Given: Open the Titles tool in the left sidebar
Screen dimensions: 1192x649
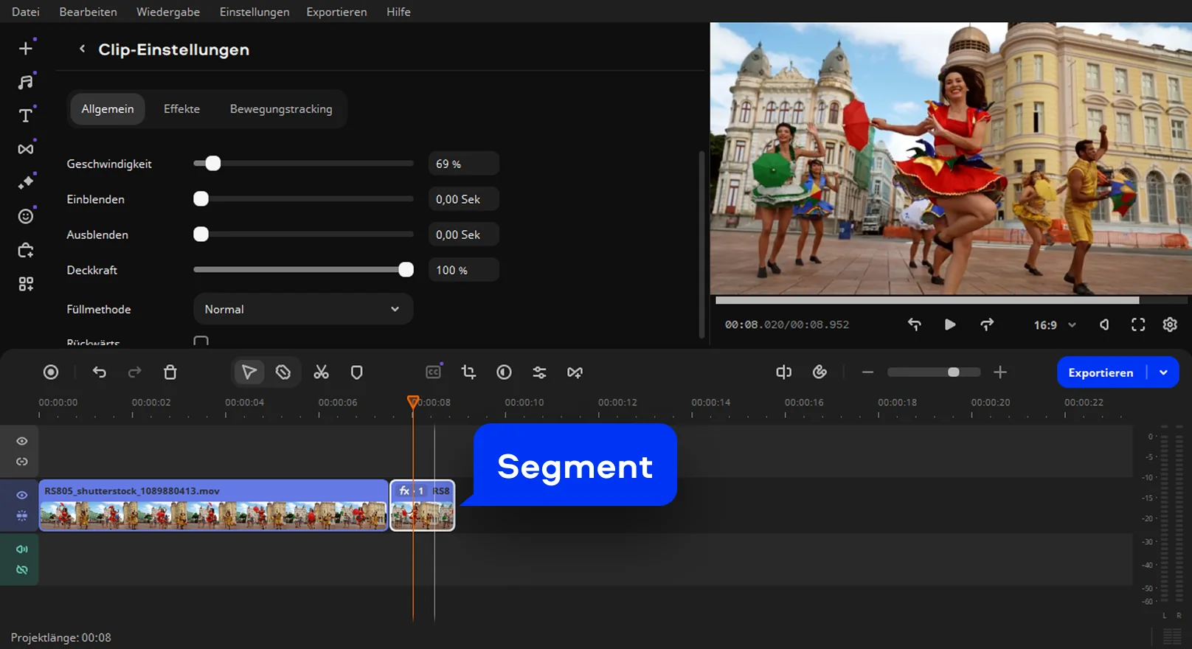Looking at the screenshot, I should (x=26, y=116).
